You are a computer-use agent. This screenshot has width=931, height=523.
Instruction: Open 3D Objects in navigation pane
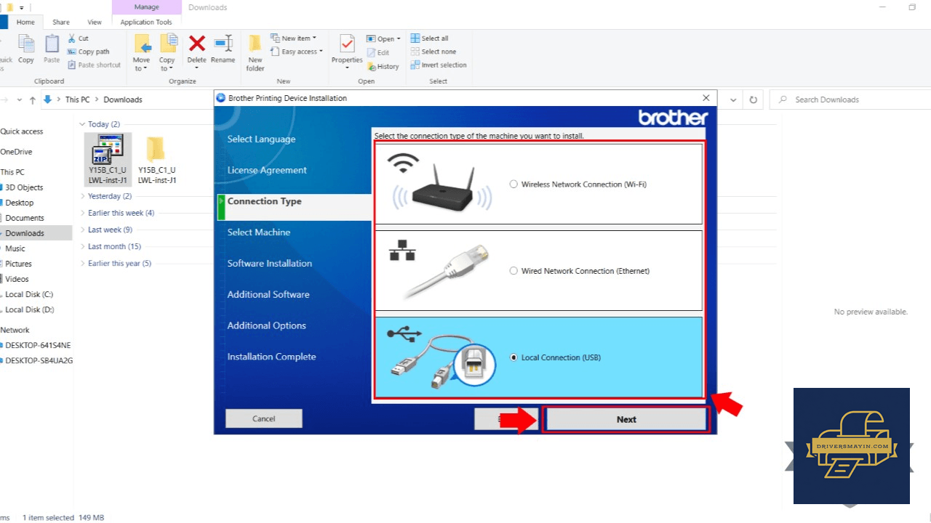(24, 187)
